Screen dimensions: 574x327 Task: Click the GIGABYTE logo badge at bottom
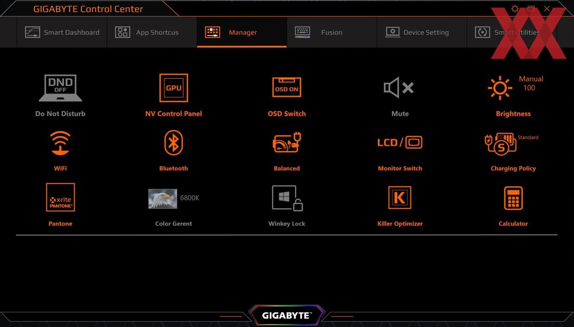click(287, 315)
